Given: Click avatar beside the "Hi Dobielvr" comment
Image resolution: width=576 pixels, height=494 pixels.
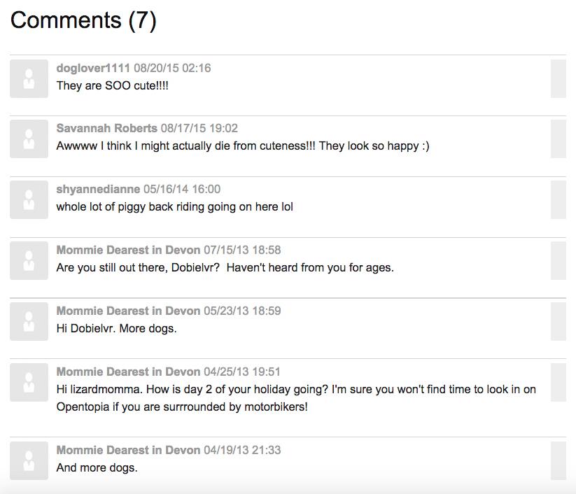Looking at the screenshot, I should click(29, 321).
